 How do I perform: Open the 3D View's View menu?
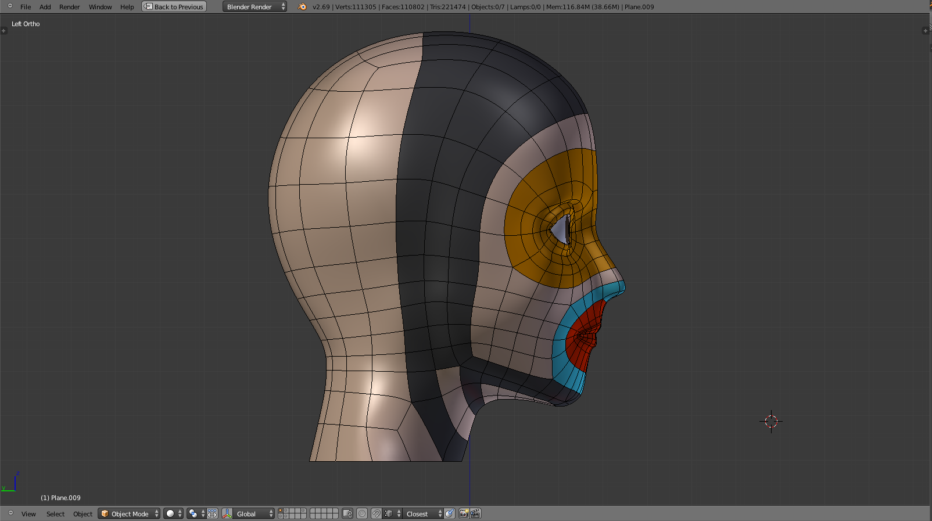click(x=28, y=514)
